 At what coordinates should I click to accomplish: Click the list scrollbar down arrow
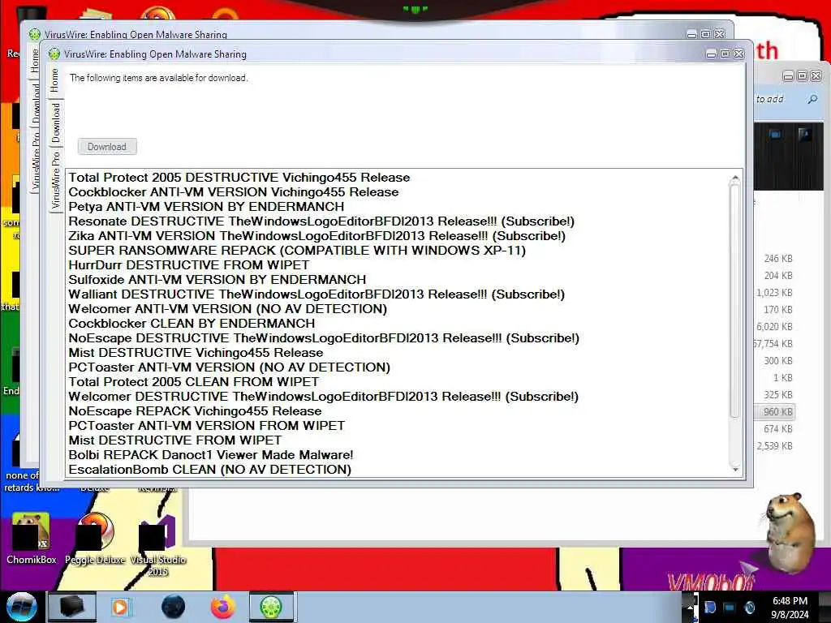tap(735, 470)
